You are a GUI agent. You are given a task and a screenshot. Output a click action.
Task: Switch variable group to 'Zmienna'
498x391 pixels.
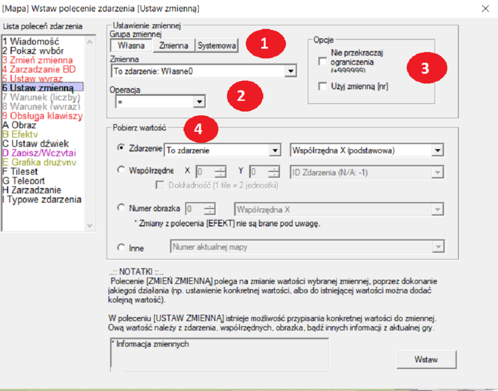tap(174, 46)
